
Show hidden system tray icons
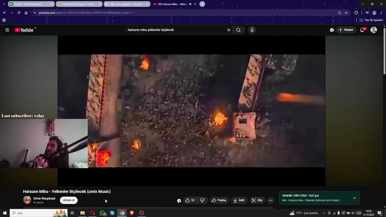(x=324, y=213)
